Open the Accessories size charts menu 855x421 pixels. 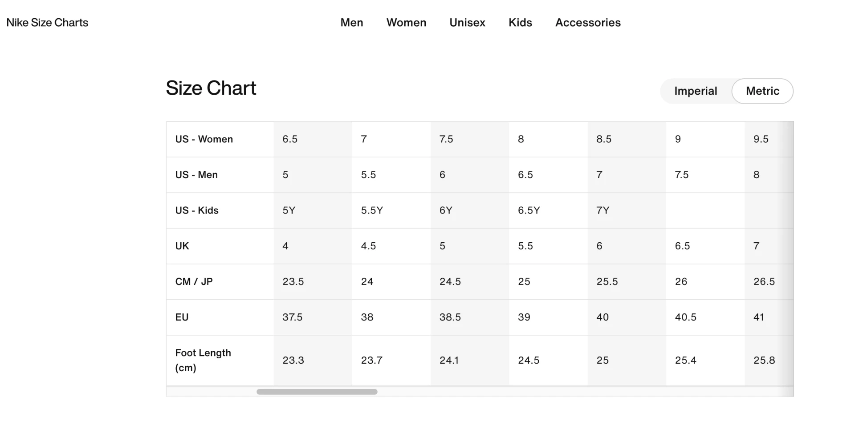pyautogui.click(x=588, y=23)
